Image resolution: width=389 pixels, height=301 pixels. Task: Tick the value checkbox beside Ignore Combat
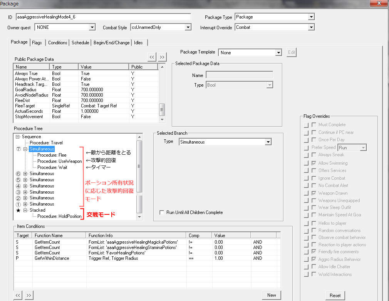coord(314,178)
